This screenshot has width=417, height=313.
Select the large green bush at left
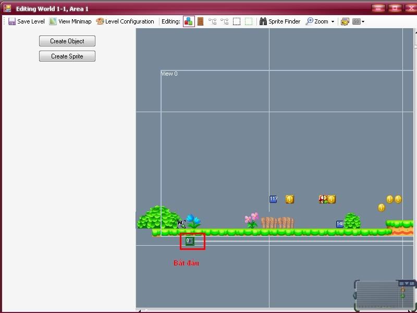coord(159,217)
